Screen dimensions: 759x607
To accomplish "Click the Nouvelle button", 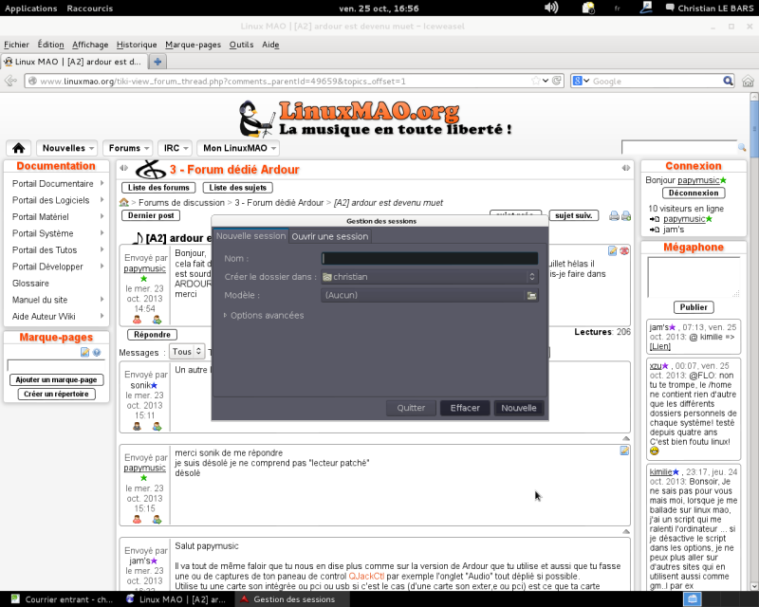I will tap(518, 408).
